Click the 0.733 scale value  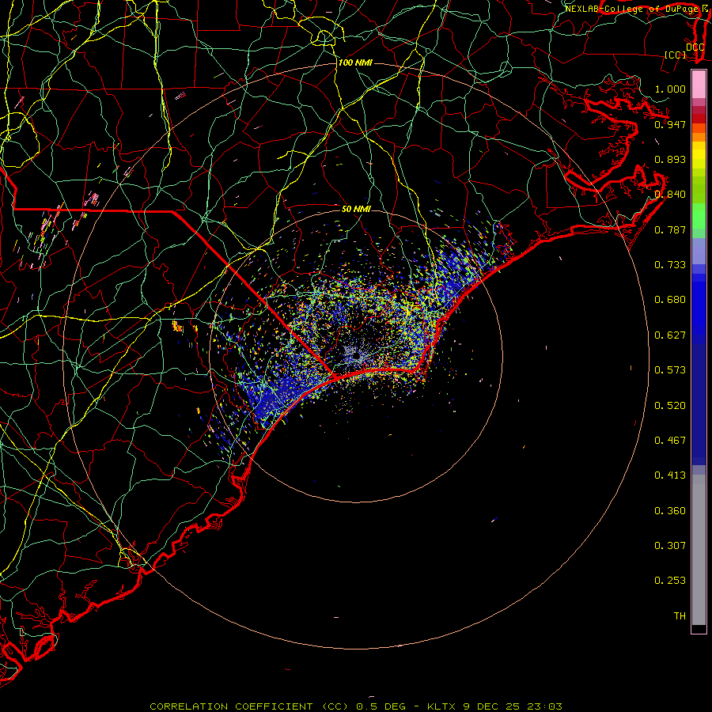click(x=670, y=265)
